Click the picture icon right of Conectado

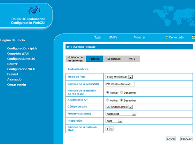(x=193, y=37)
